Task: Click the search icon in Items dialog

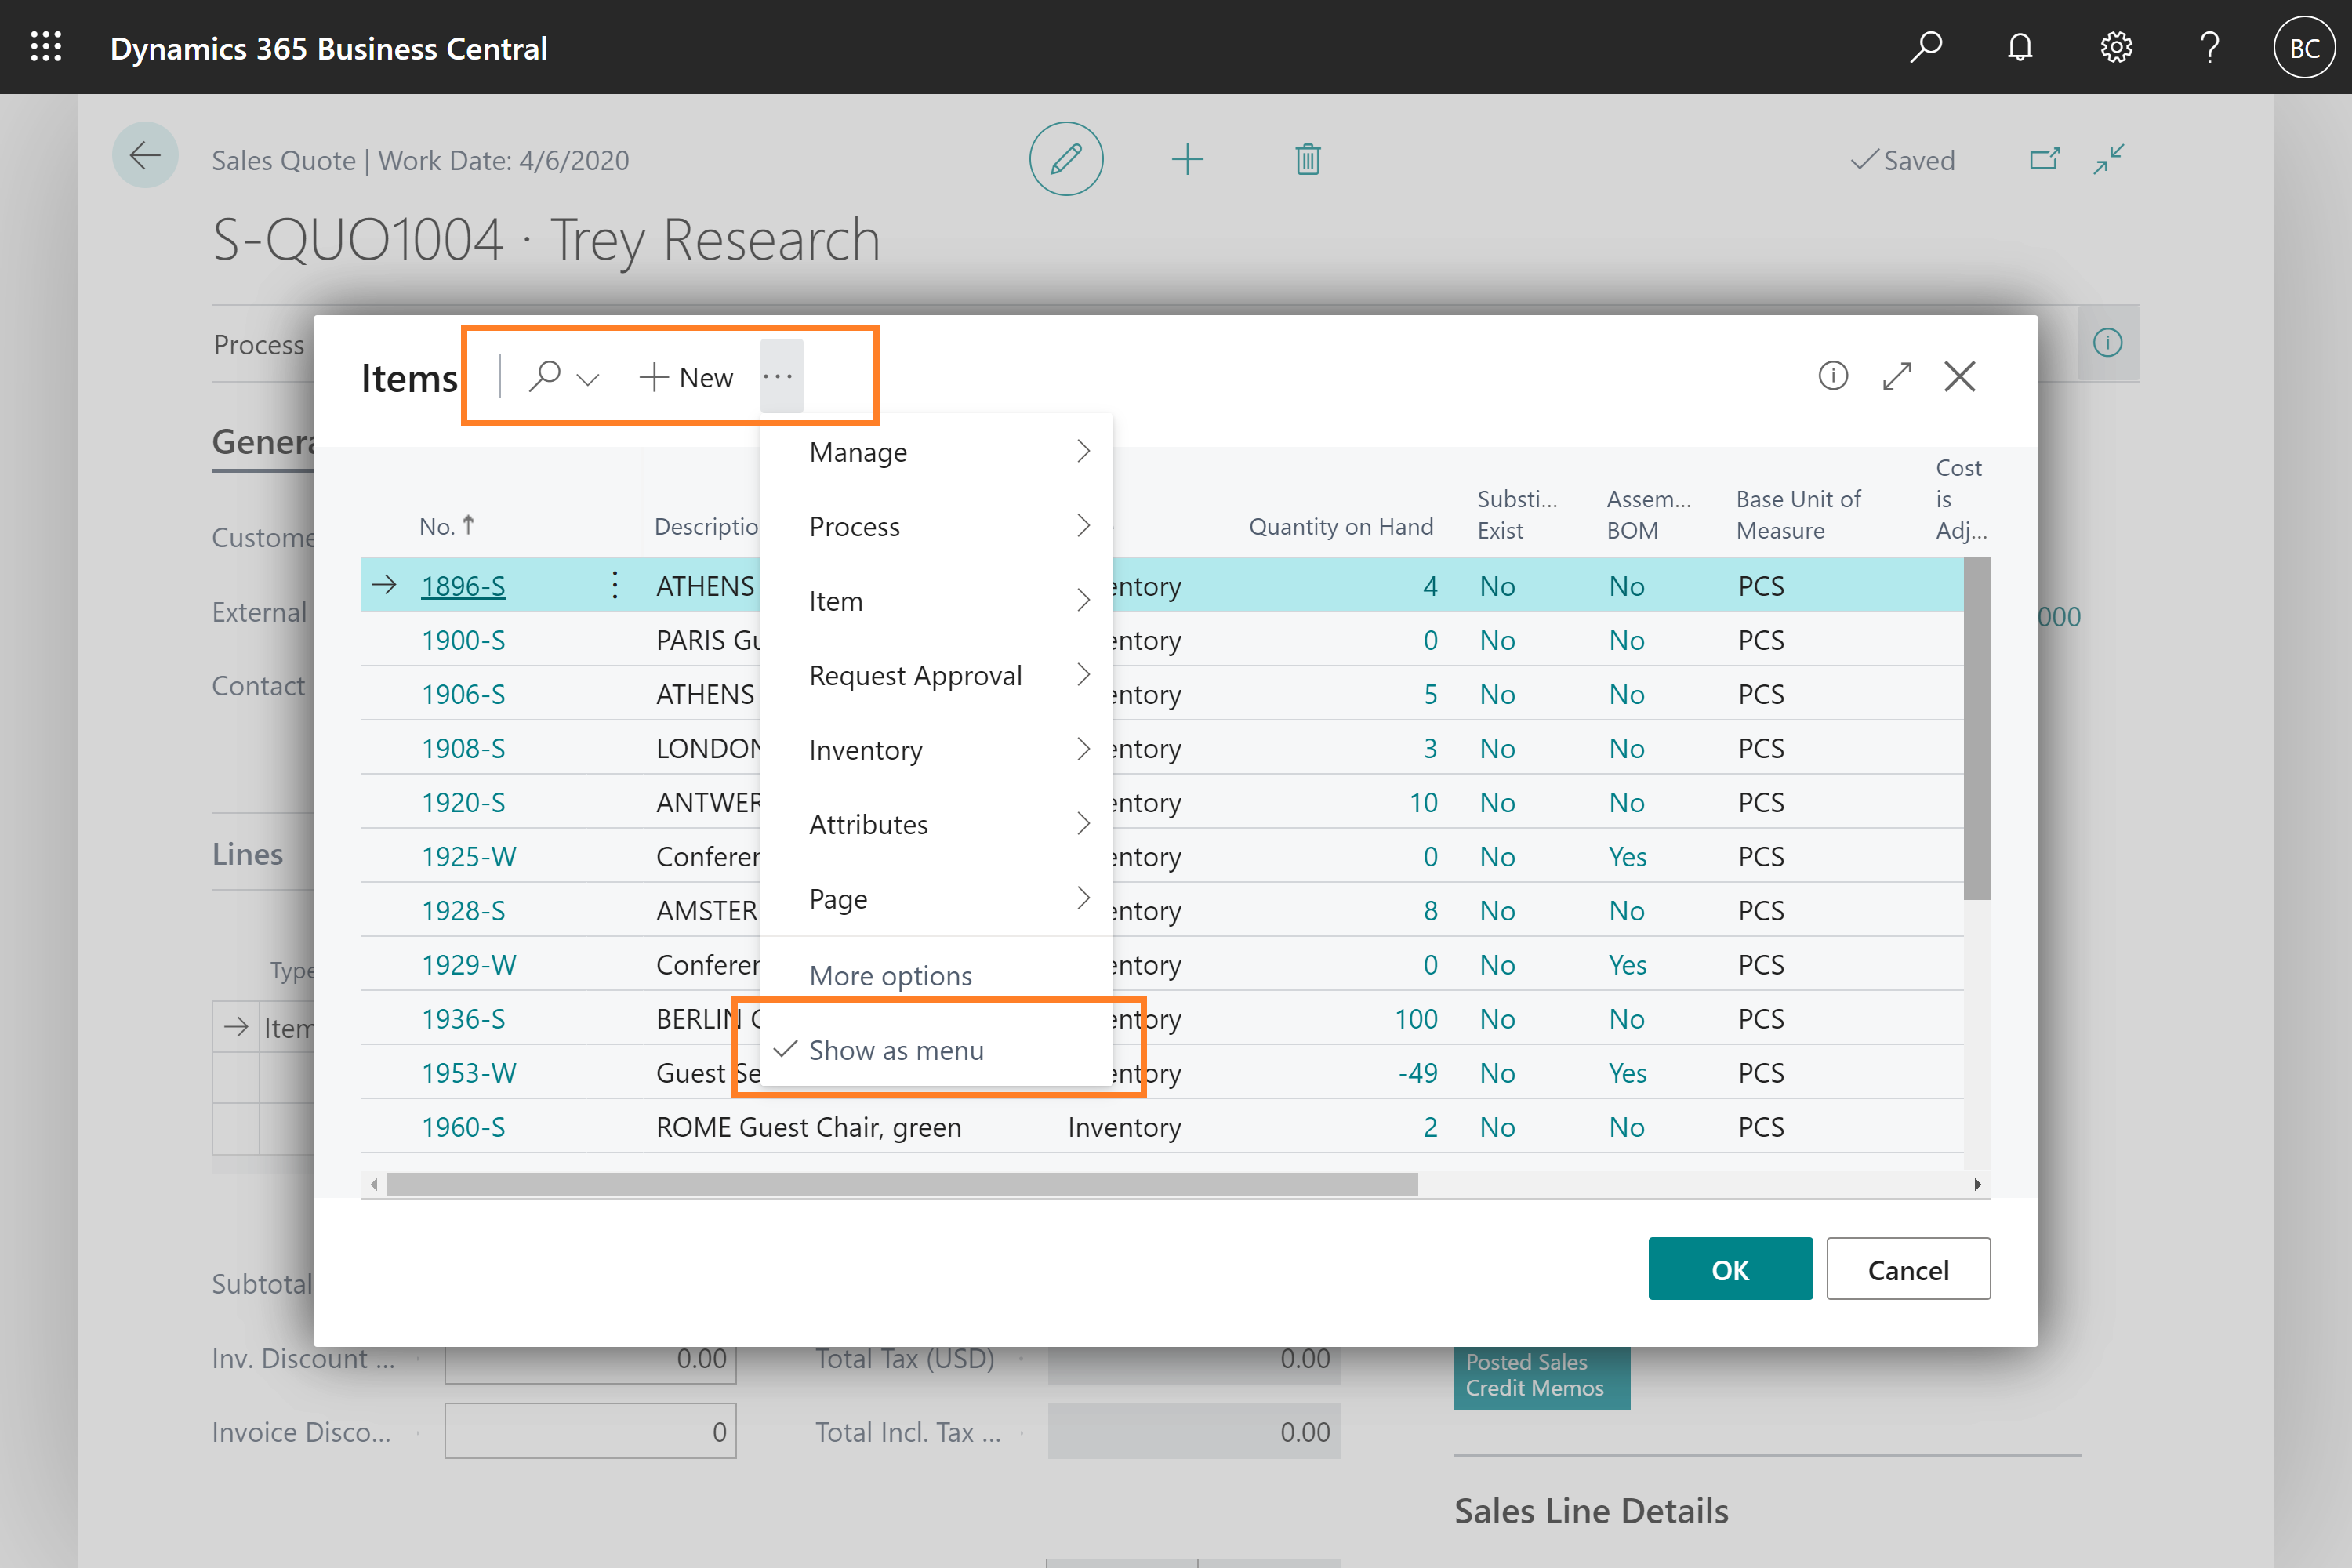Action: (x=543, y=375)
